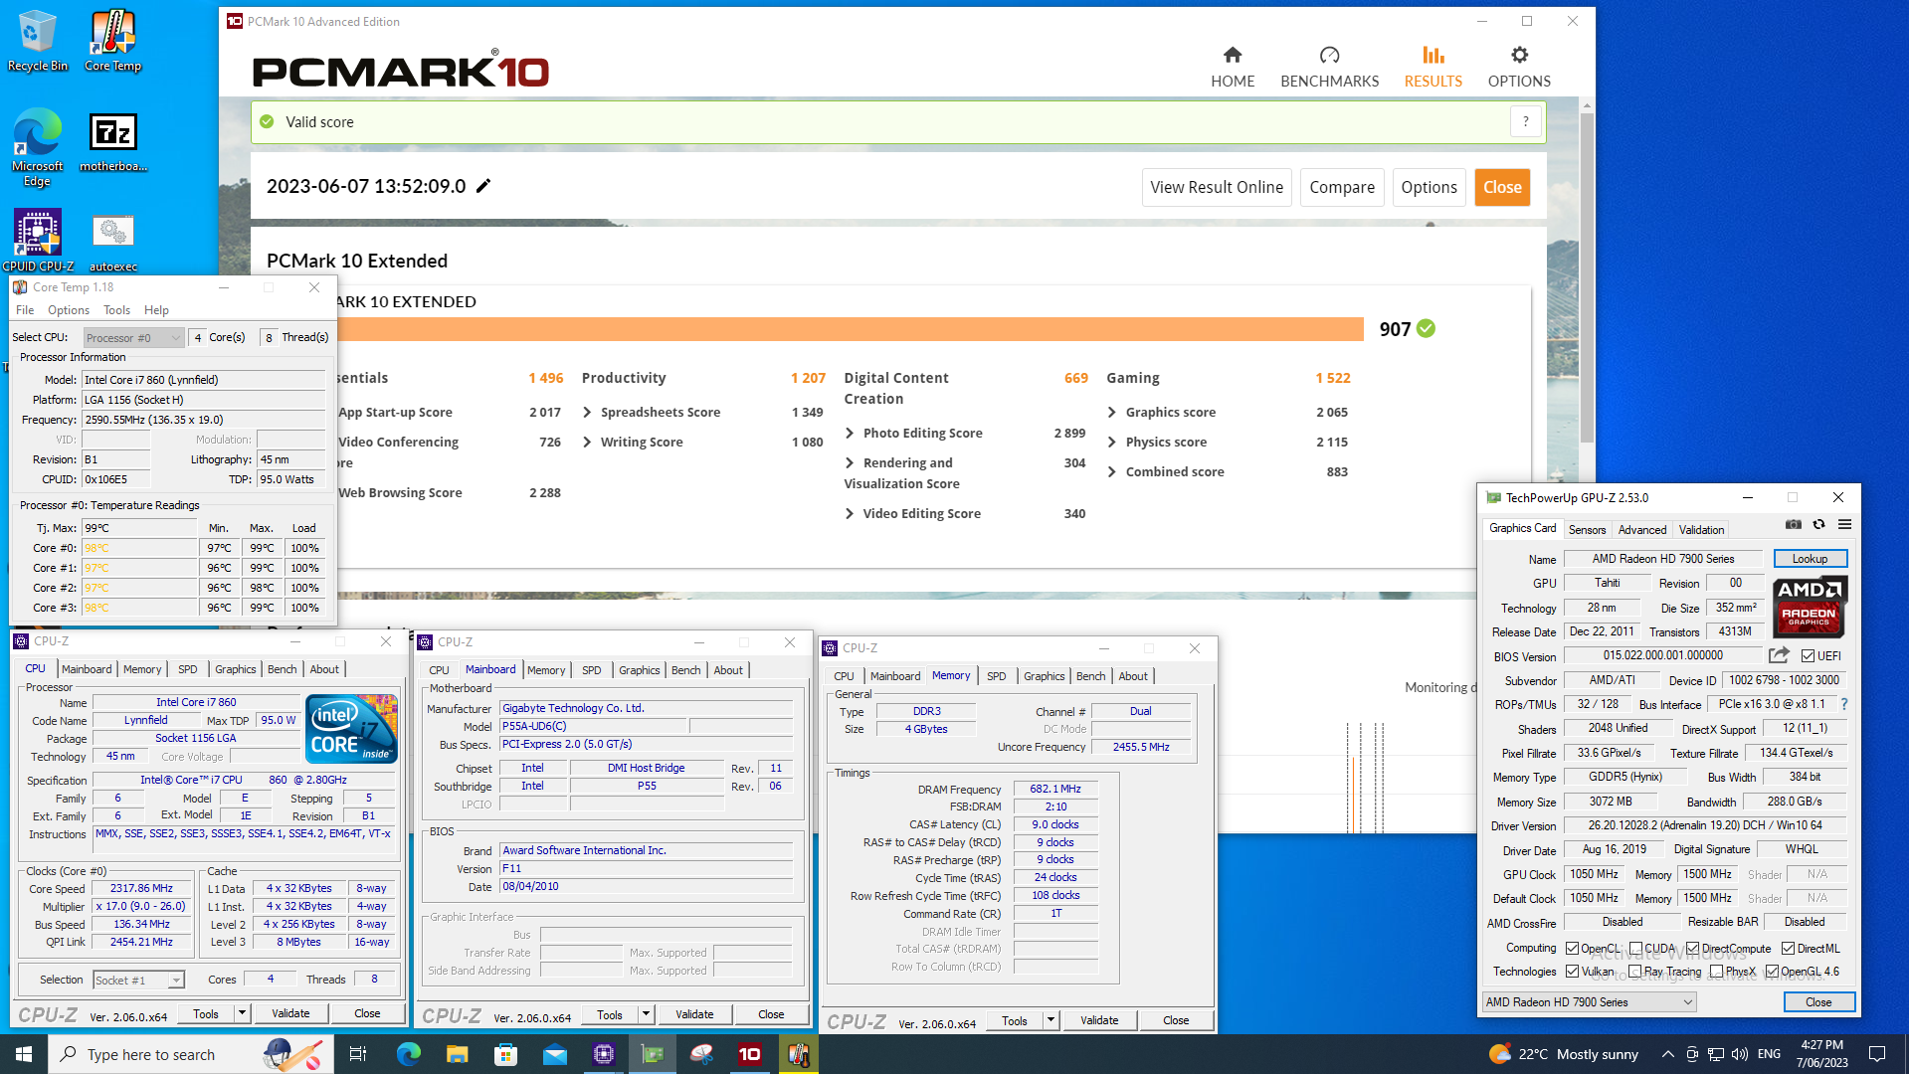Open the Socket #1 selection dropdown

coord(138,981)
